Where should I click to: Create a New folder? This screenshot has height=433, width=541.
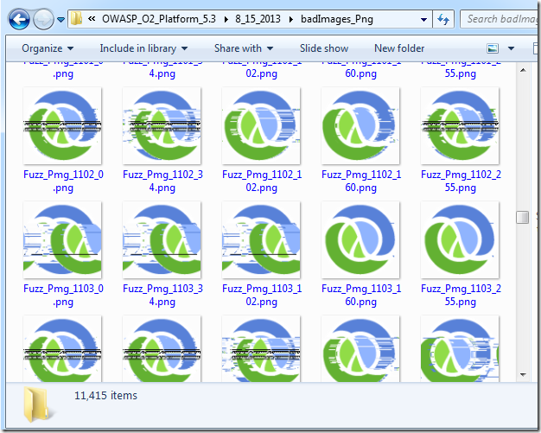pyautogui.click(x=399, y=48)
